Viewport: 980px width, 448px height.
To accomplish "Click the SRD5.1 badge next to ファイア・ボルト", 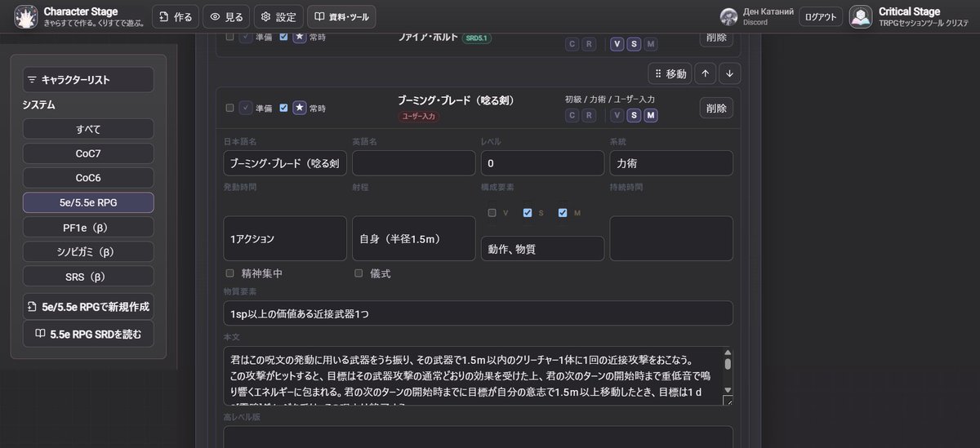I will 476,38.
